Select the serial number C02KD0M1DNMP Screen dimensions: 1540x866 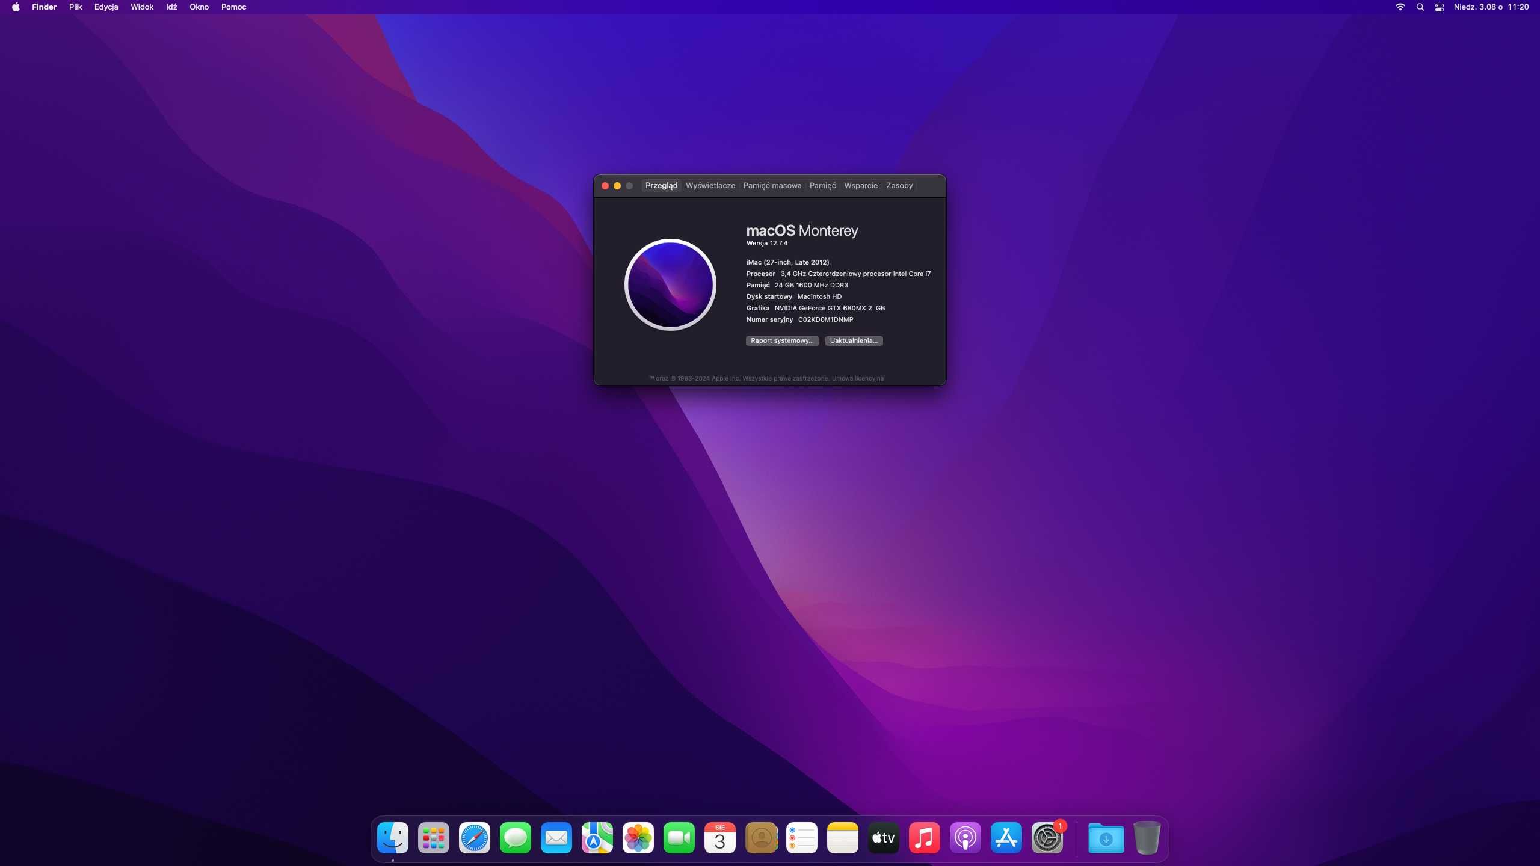(x=825, y=319)
